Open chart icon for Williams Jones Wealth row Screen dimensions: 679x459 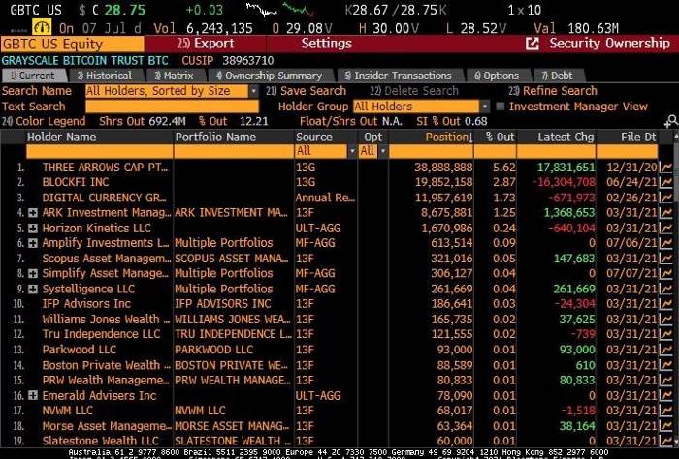click(665, 320)
